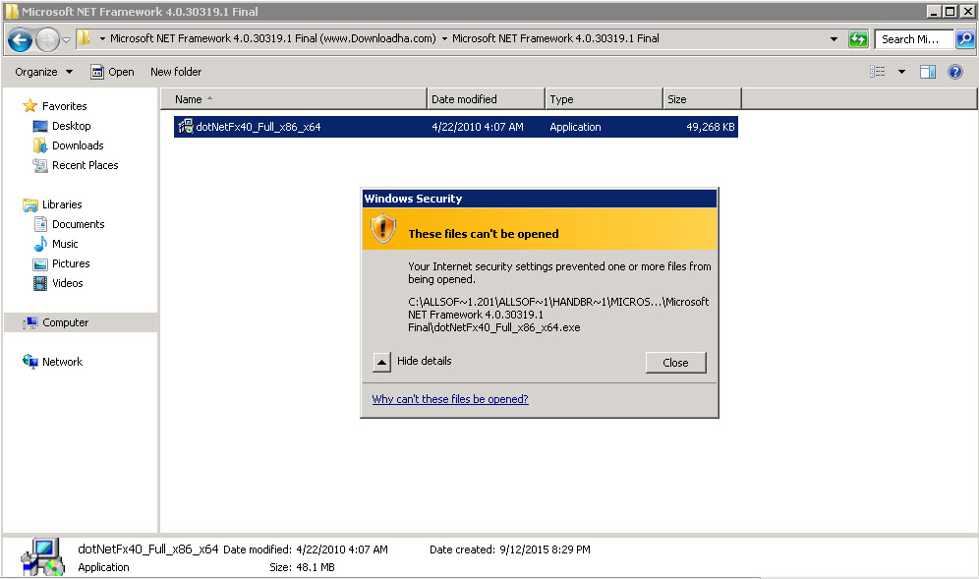979x579 pixels.
Task: Open 'Why can't these files be opened?' link
Action: [x=450, y=399]
